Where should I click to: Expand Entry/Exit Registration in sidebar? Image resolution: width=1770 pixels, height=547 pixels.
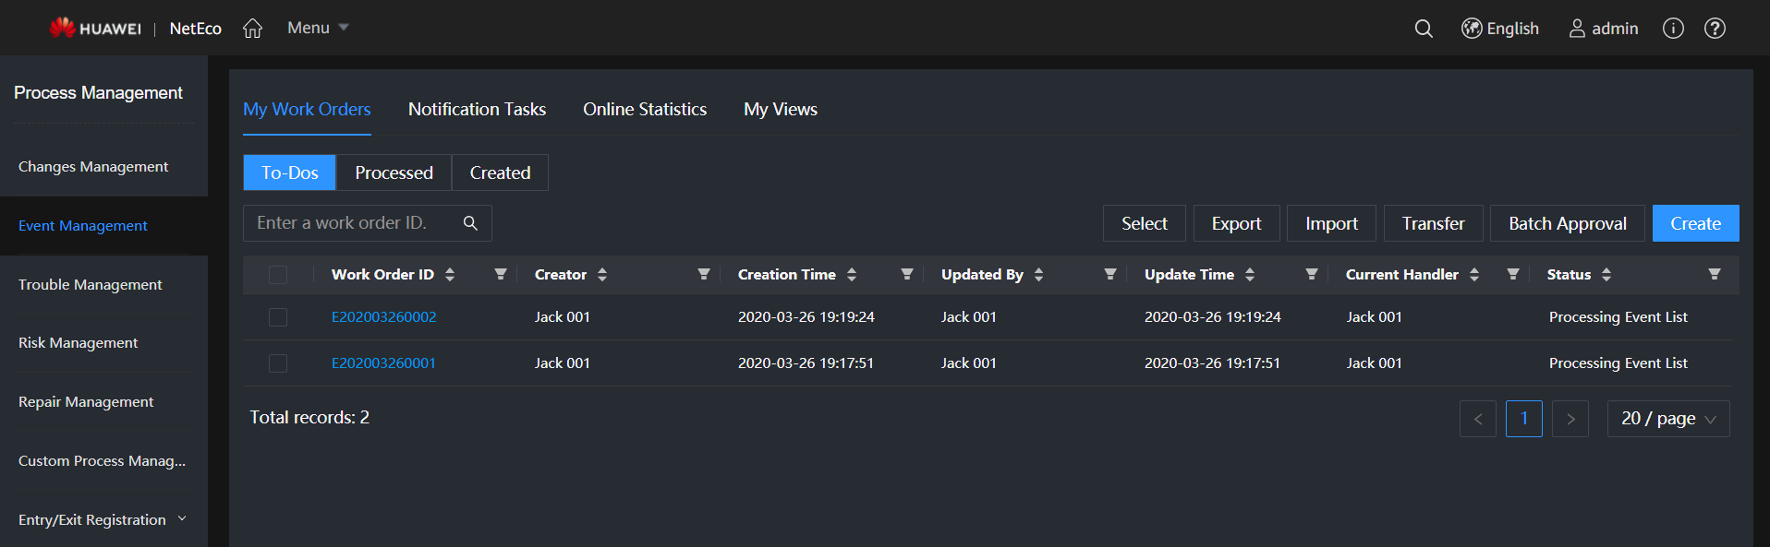click(x=182, y=519)
